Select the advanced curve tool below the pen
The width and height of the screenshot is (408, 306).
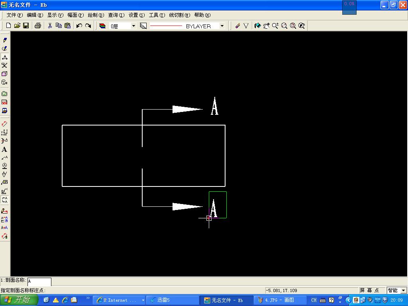pyautogui.click(x=4, y=48)
